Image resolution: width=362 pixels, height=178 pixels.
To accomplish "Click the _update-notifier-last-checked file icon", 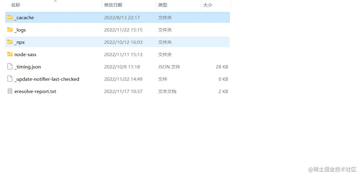I will coord(10,79).
